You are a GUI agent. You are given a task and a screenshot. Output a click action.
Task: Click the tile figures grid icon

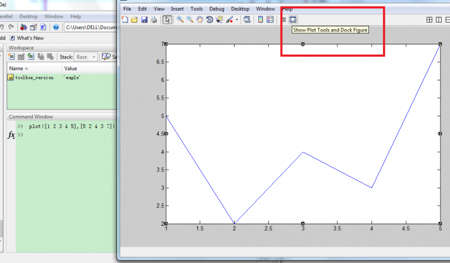click(429, 20)
